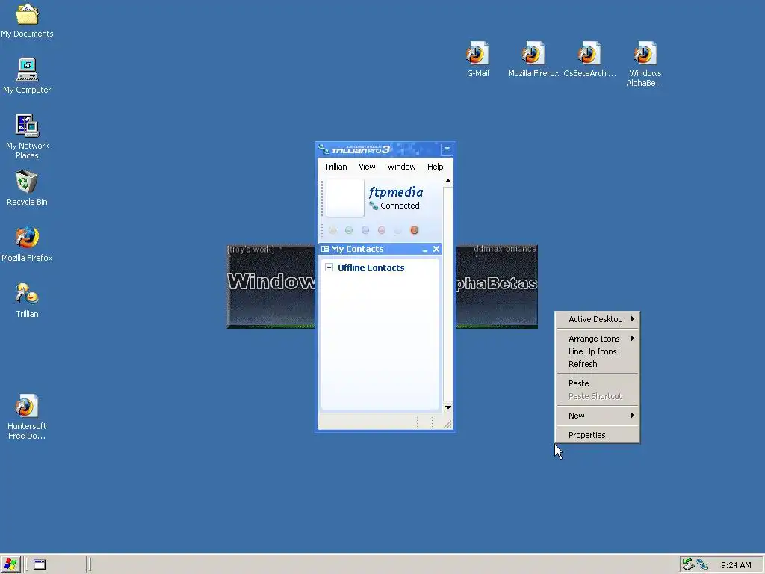Screen dimensions: 765x574
Task: Open the Window menu in Trillian
Action: tap(401, 167)
